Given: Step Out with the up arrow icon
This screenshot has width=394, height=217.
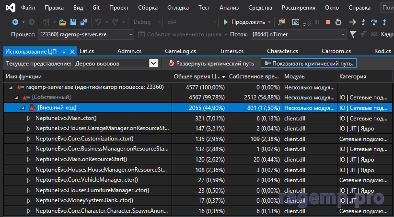Looking at the screenshot, I should (384, 22).
